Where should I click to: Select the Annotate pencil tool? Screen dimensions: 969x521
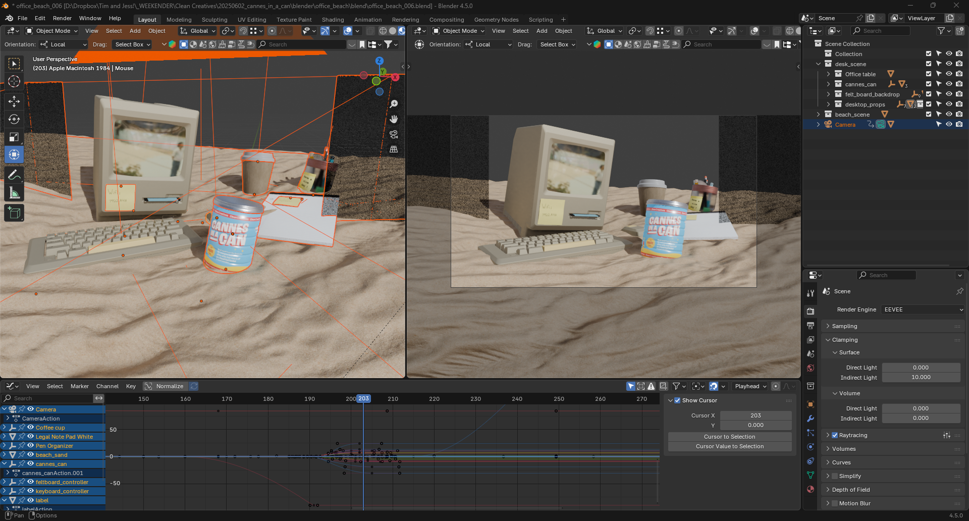pyautogui.click(x=14, y=175)
